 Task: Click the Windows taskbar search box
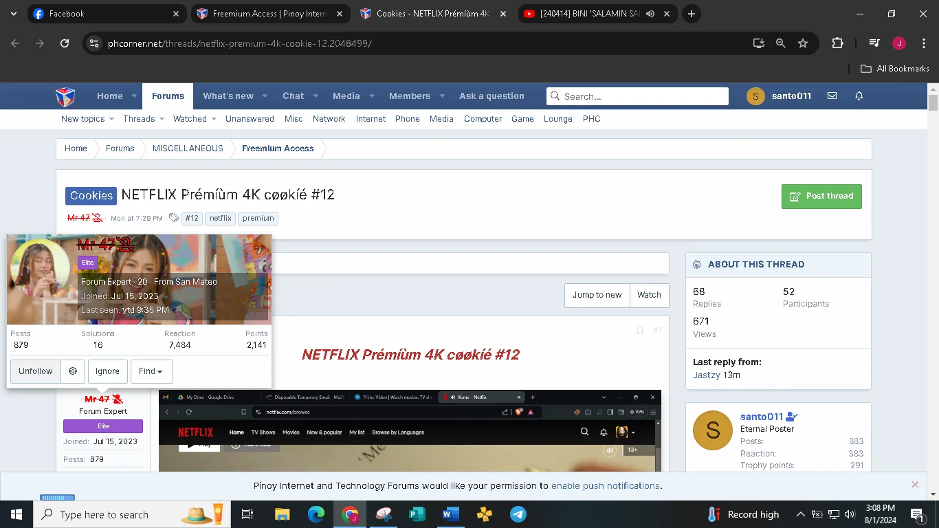(132, 514)
